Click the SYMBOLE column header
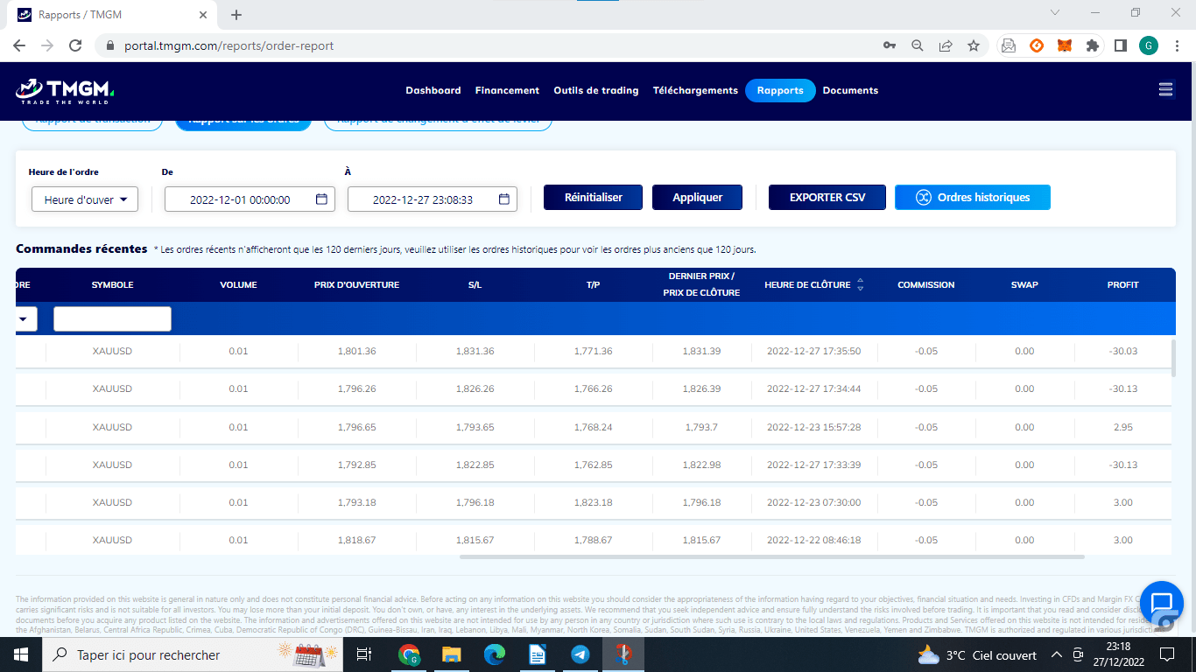This screenshot has height=672, width=1196. click(x=112, y=285)
